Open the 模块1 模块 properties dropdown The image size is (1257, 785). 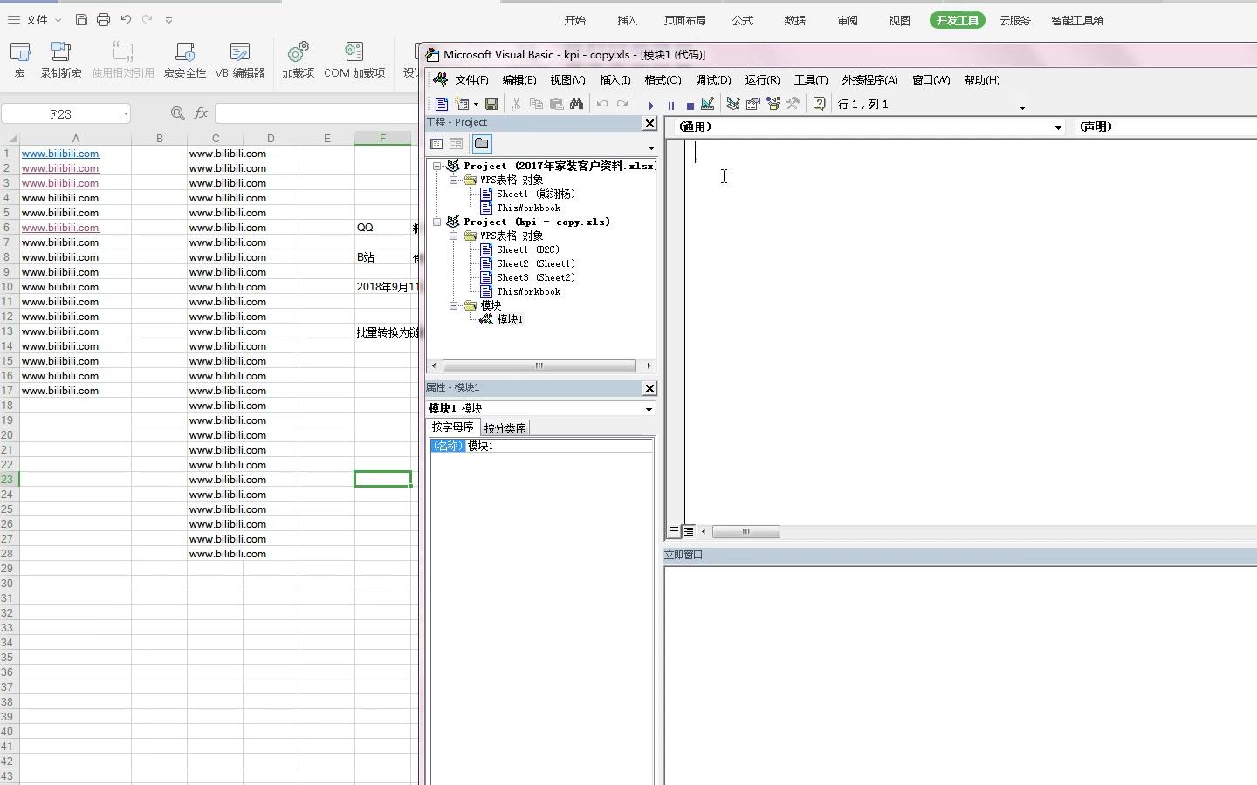click(x=649, y=409)
